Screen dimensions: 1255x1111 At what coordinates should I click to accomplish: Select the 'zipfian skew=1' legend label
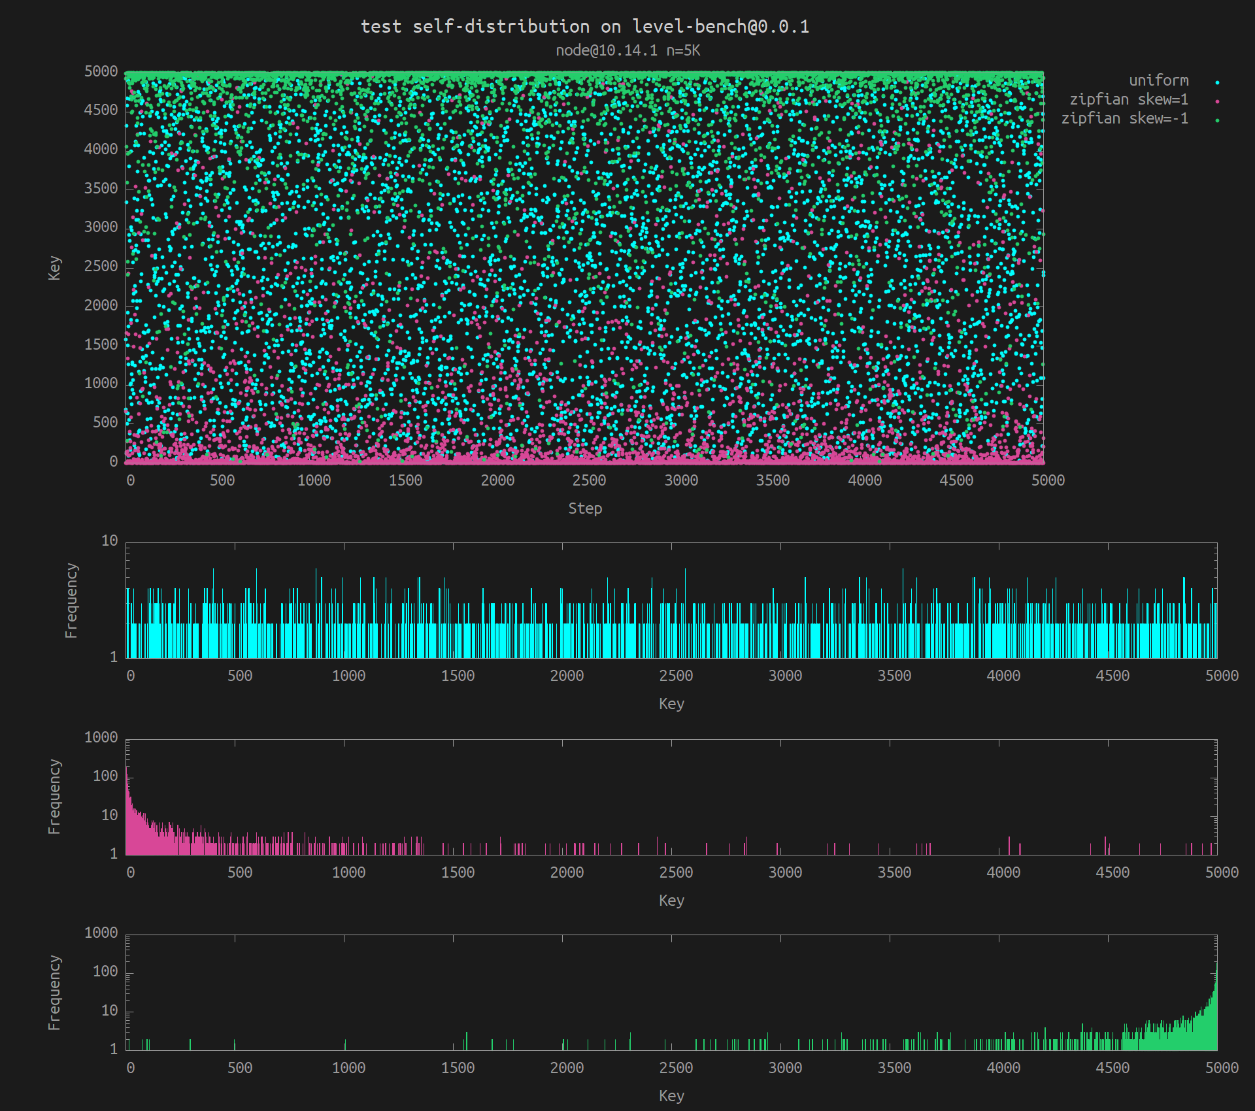pos(1128,99)
